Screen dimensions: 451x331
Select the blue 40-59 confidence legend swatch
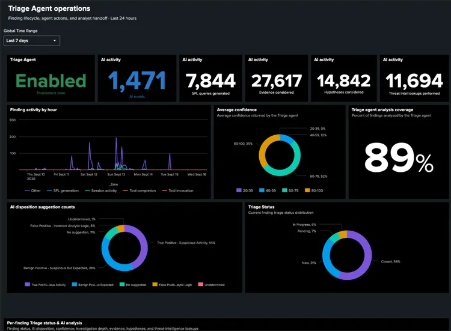[x=262, y=190]
